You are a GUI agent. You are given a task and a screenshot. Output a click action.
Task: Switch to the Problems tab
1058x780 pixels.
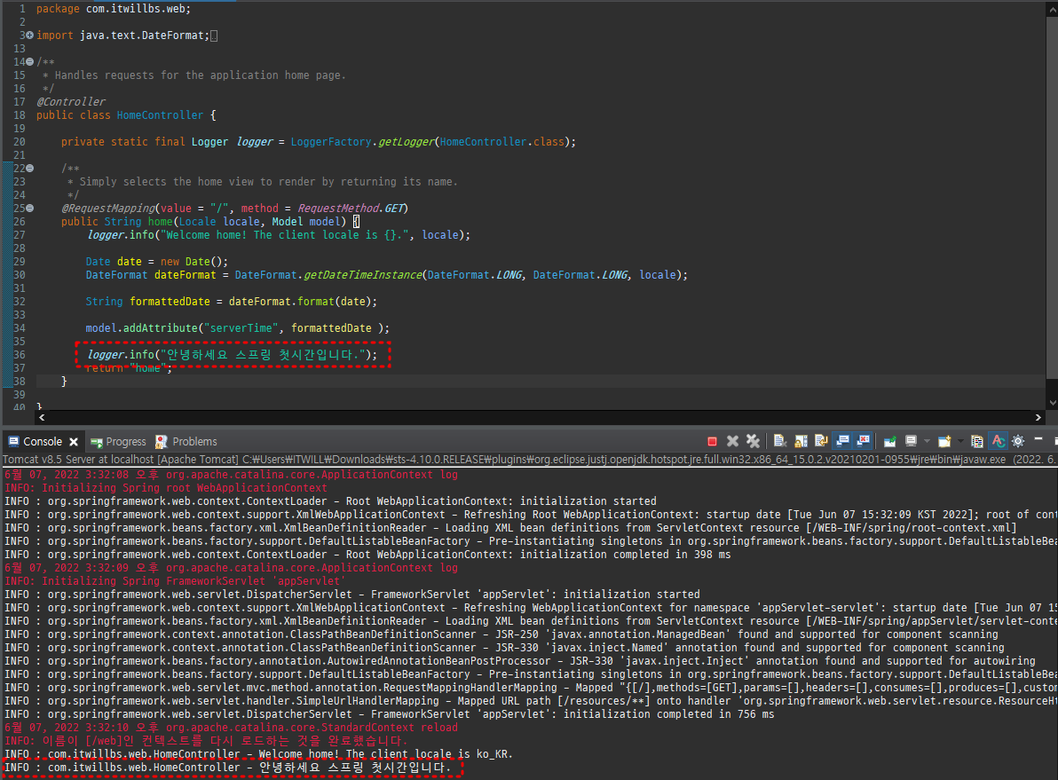(x=186, y=441)
